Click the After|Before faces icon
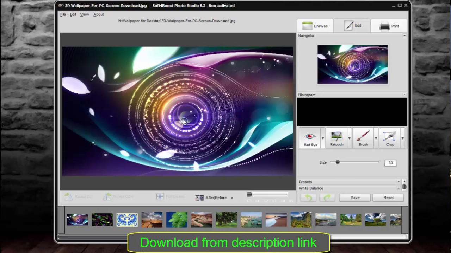Screen dimensions: 451x253 tap(199, 198)
